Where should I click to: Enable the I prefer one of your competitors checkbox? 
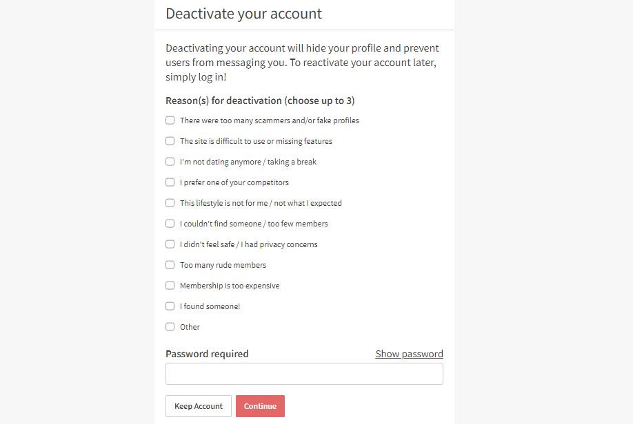[x=170, y=182]
